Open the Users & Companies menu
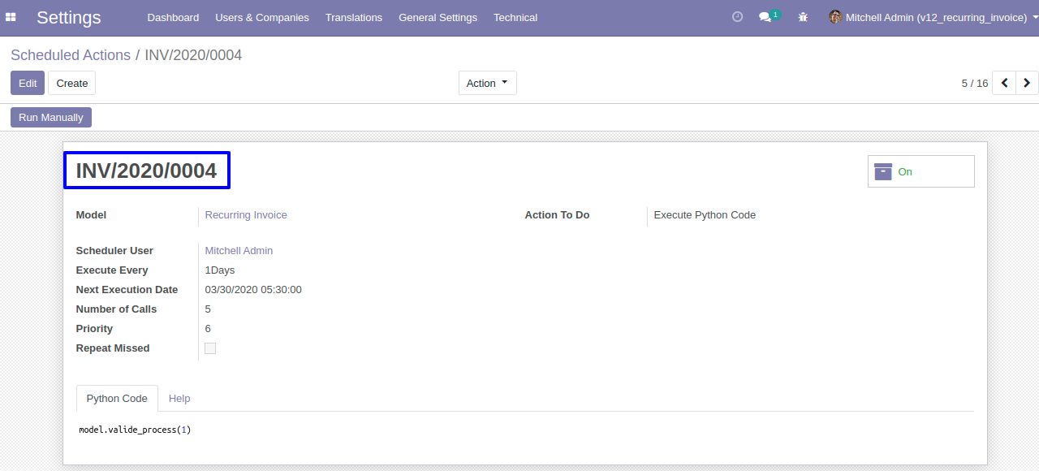The width and height of the screenshot is (1039, 471). [262, 17]
